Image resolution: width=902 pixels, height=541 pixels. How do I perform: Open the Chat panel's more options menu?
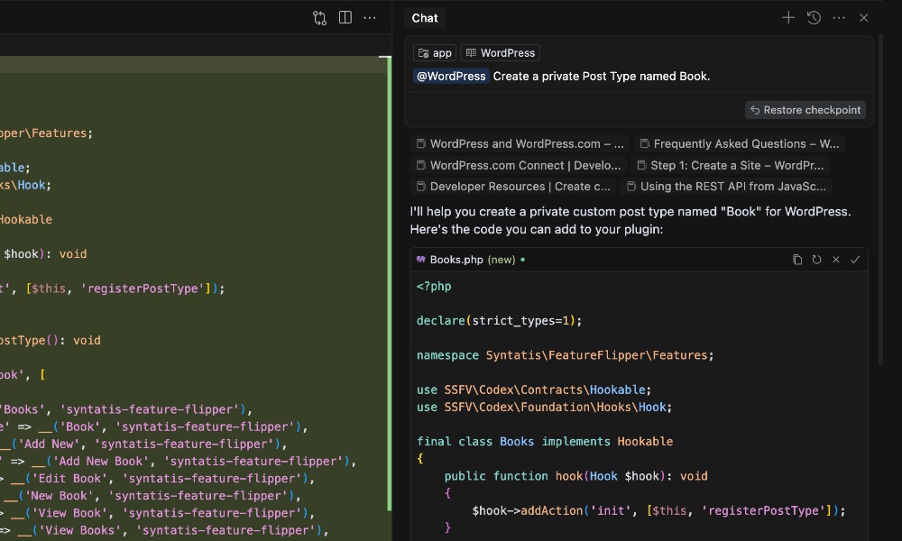pos(839,18)
